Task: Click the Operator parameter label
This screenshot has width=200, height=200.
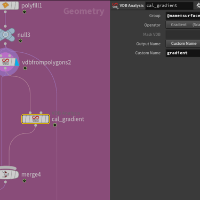Action: [153, 25]
